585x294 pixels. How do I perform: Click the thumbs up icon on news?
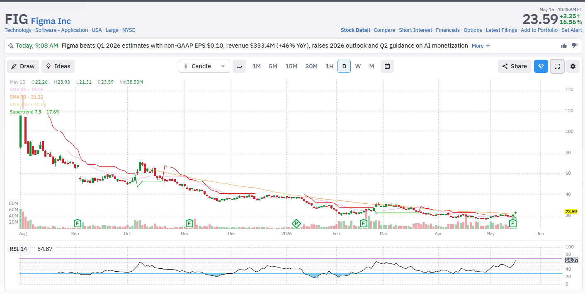(x=564, y=46)
